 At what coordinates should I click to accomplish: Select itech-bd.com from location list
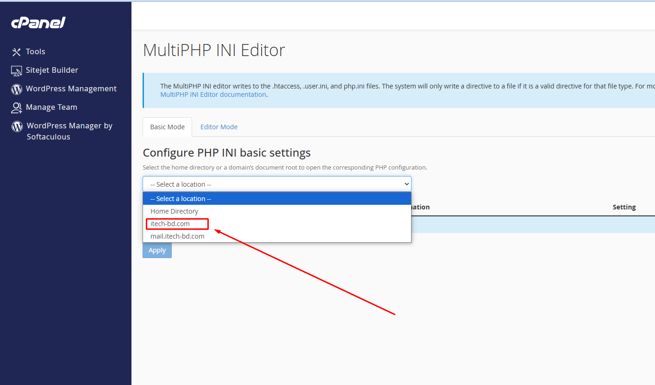point(277,223)
